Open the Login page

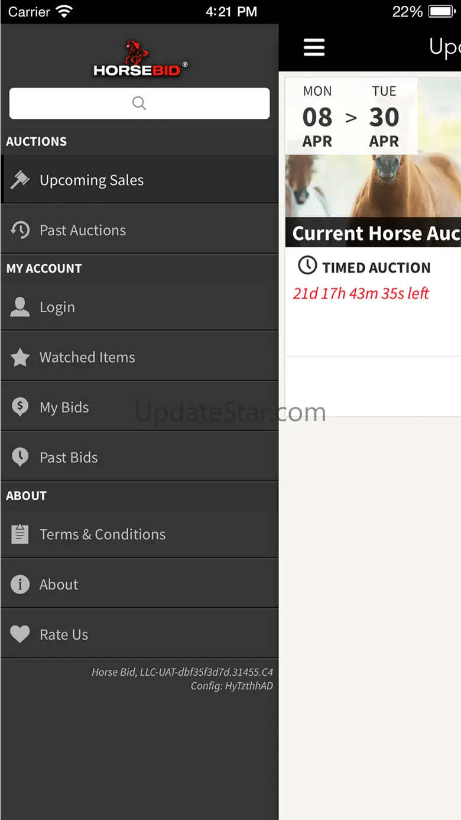(57, 307)
